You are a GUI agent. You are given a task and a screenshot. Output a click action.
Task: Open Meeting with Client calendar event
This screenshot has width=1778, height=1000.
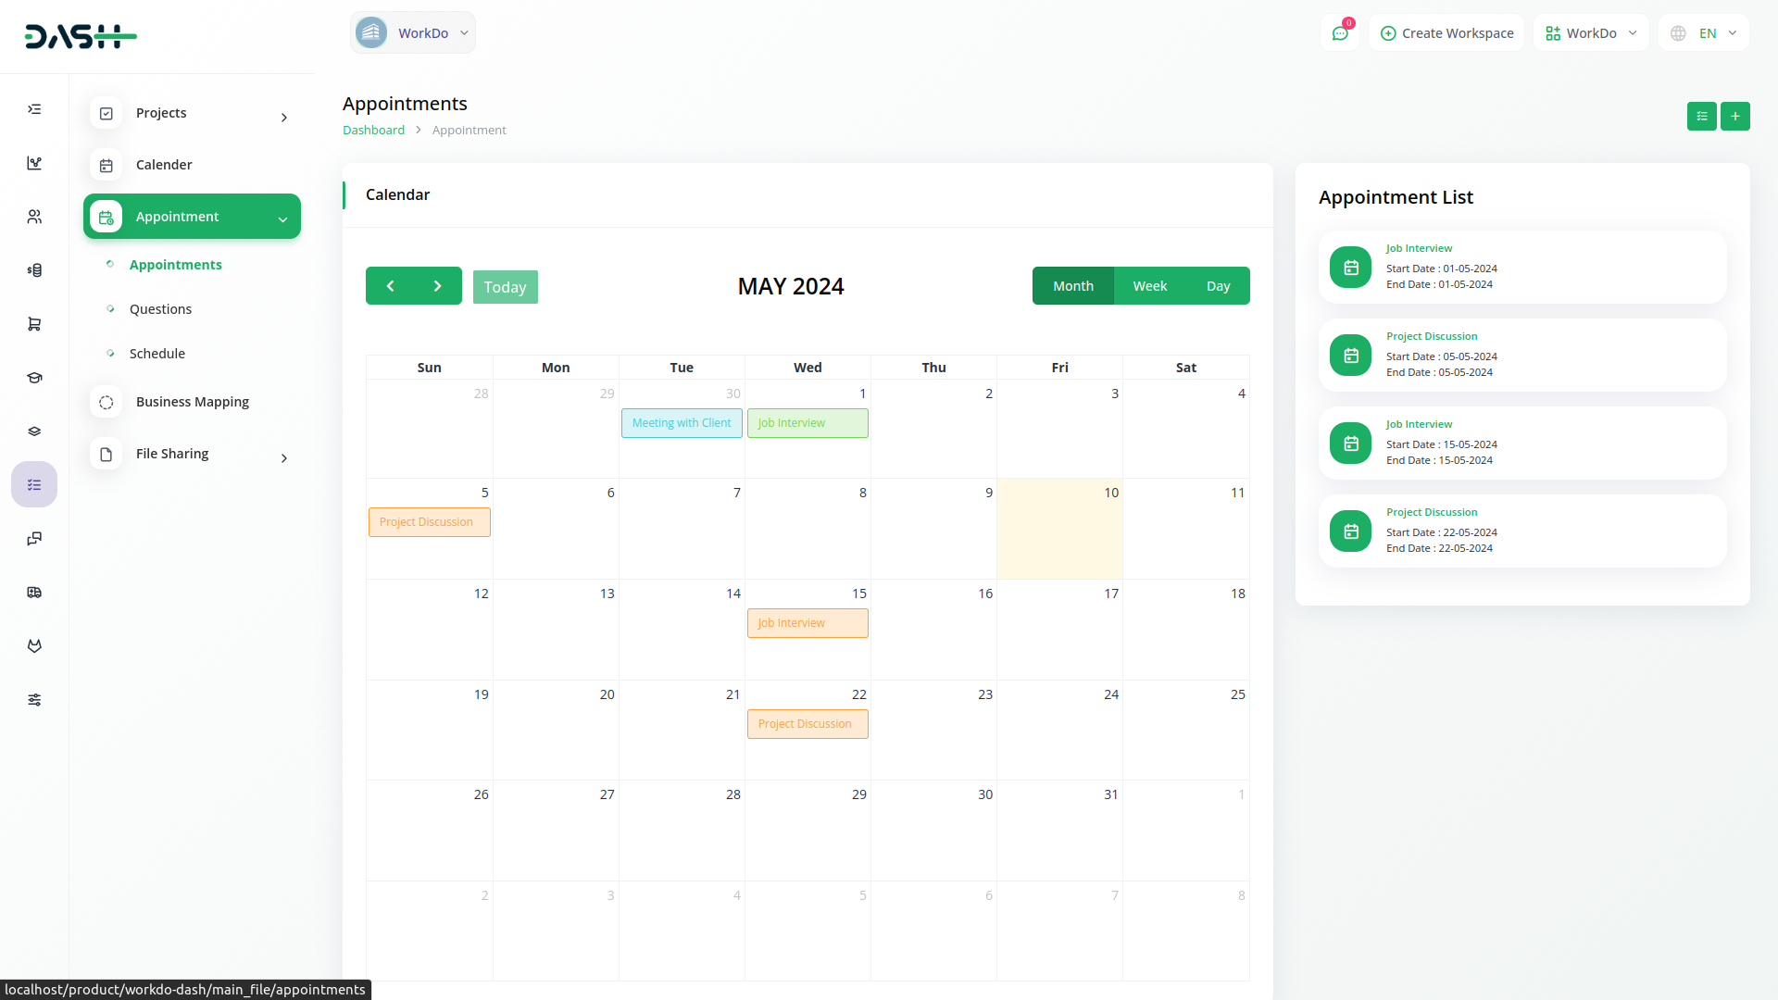coord(682,423)
